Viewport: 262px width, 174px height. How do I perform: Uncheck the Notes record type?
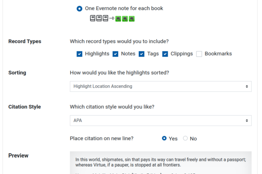click(x=115, y=54)
